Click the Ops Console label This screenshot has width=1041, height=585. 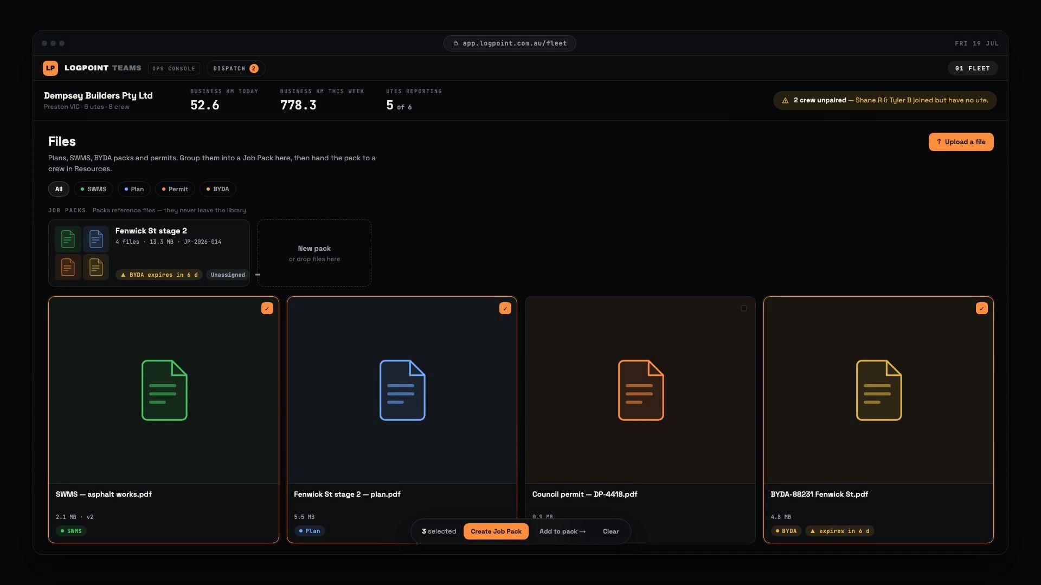pyautogui.click(x=173, y=68)
